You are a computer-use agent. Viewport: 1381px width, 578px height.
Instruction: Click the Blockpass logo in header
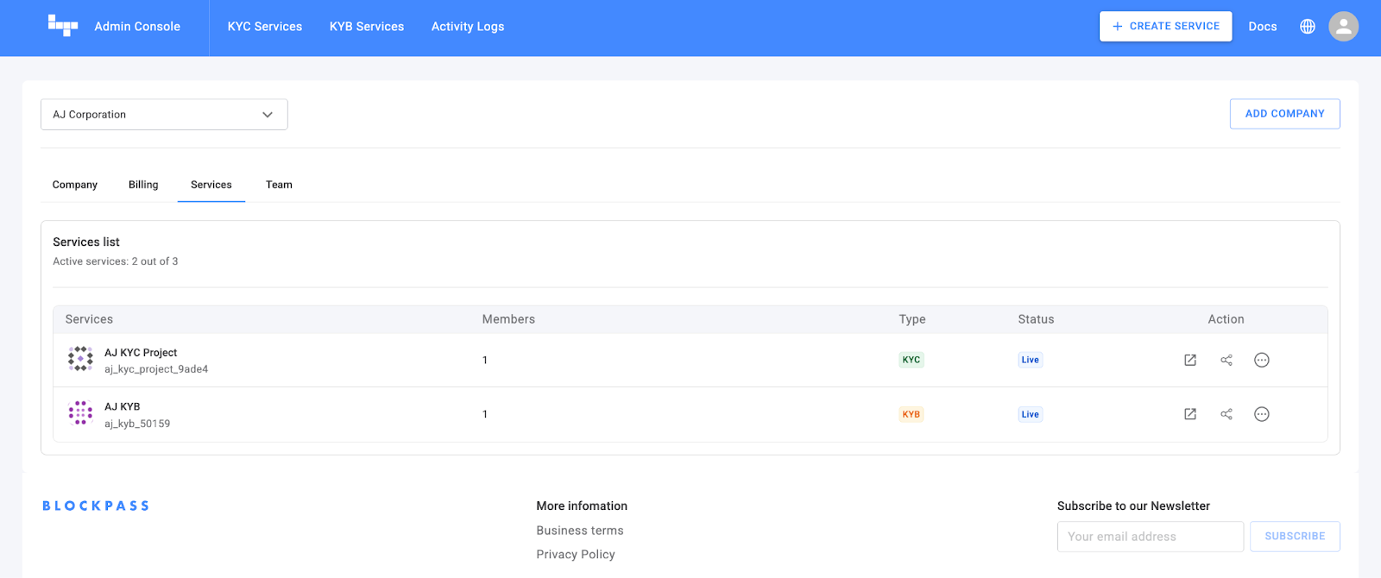tap(63, 26)
